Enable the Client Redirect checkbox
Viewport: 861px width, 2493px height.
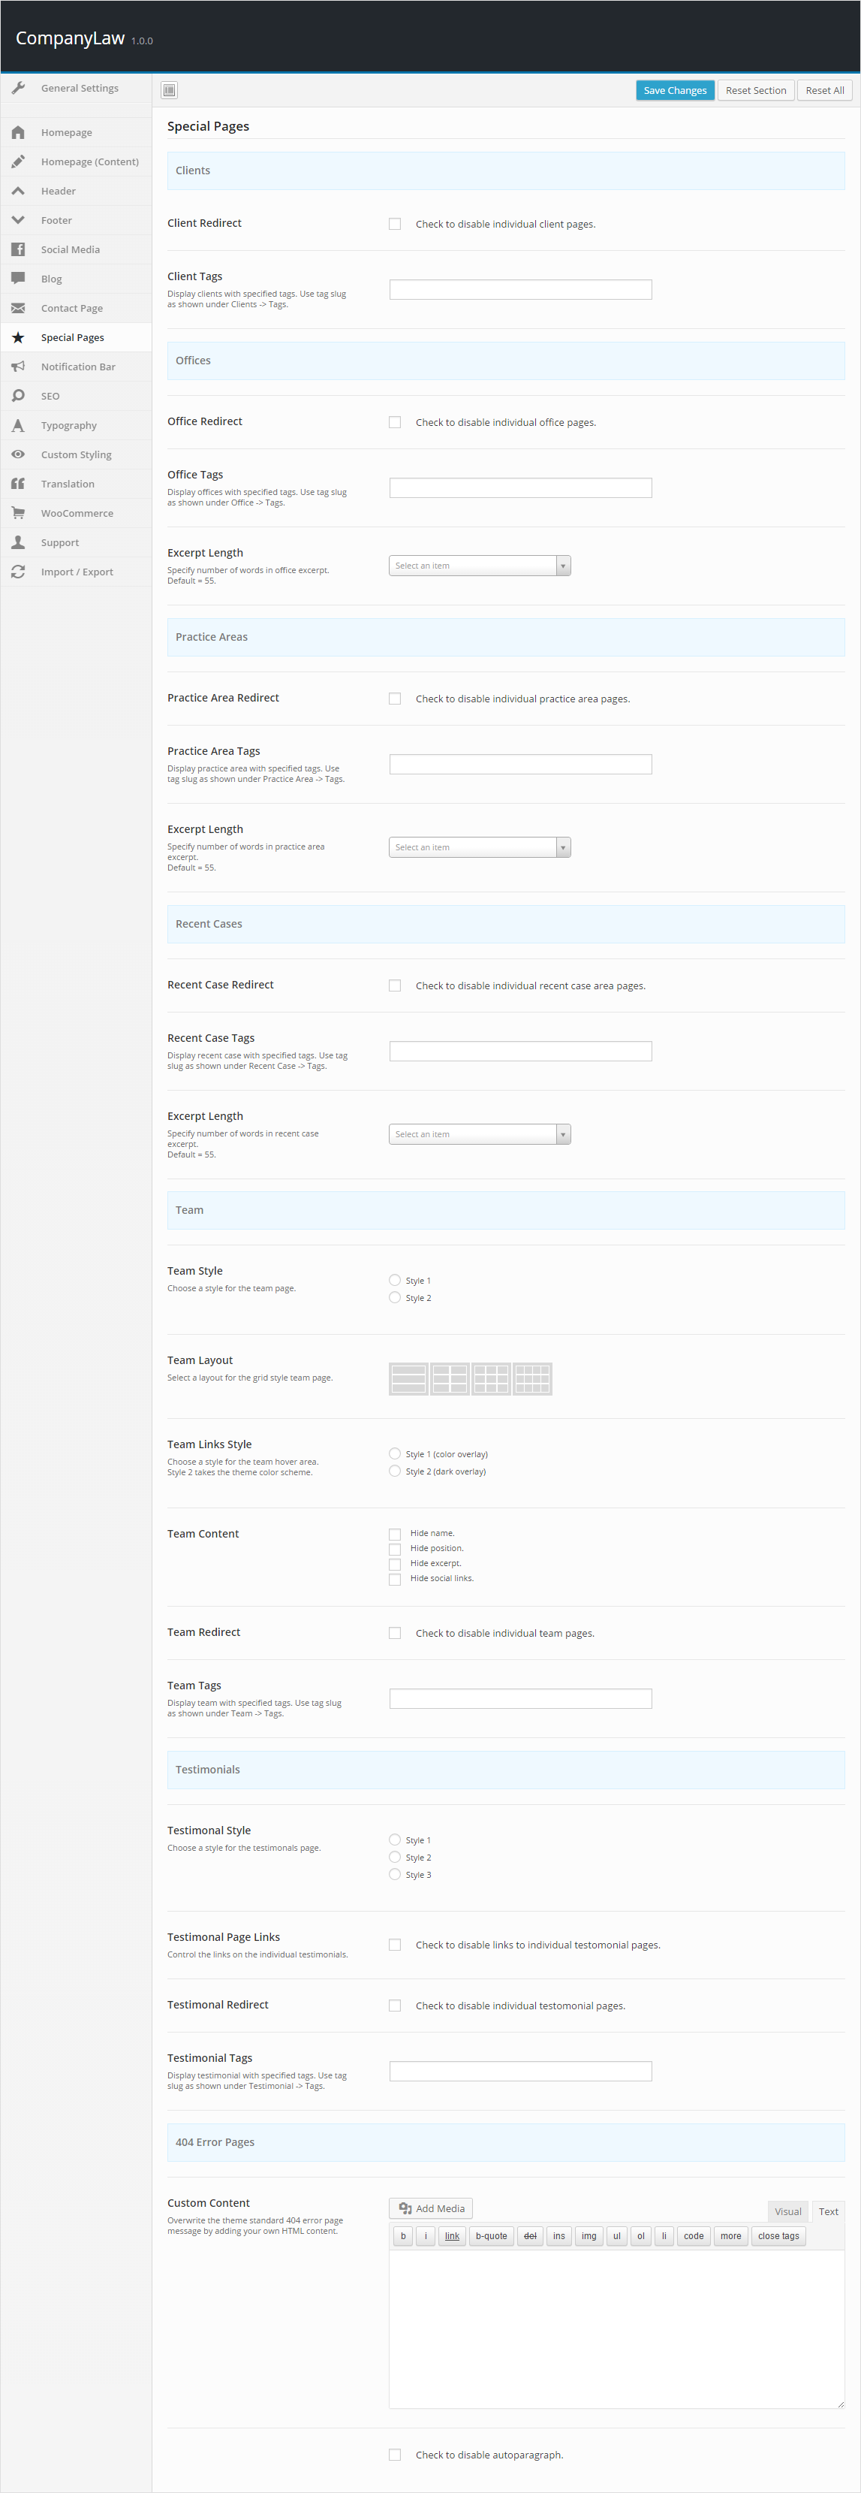pyautogui.click(x=395, y=225)
